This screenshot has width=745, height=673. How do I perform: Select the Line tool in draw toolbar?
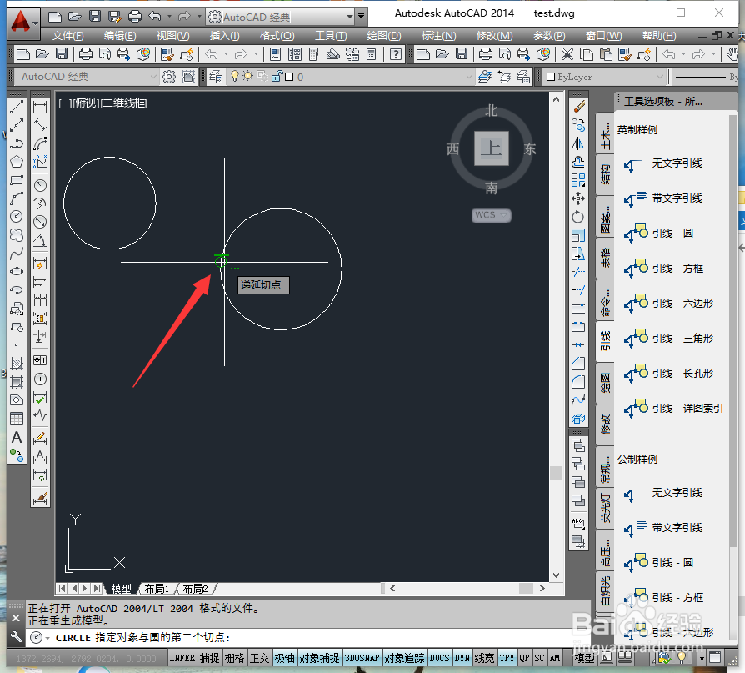click(x=17, y=107)
